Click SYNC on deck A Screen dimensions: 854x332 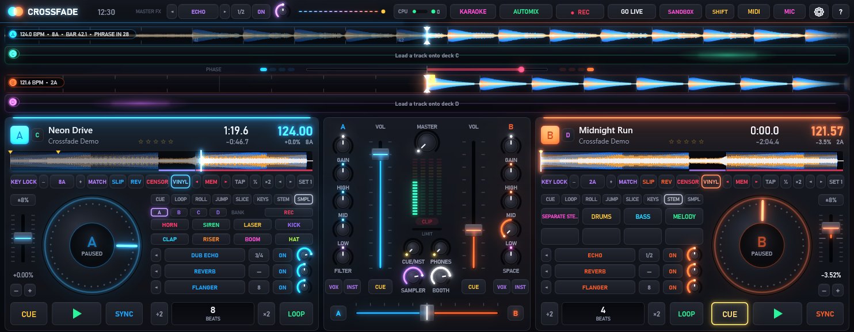point(124,314)
